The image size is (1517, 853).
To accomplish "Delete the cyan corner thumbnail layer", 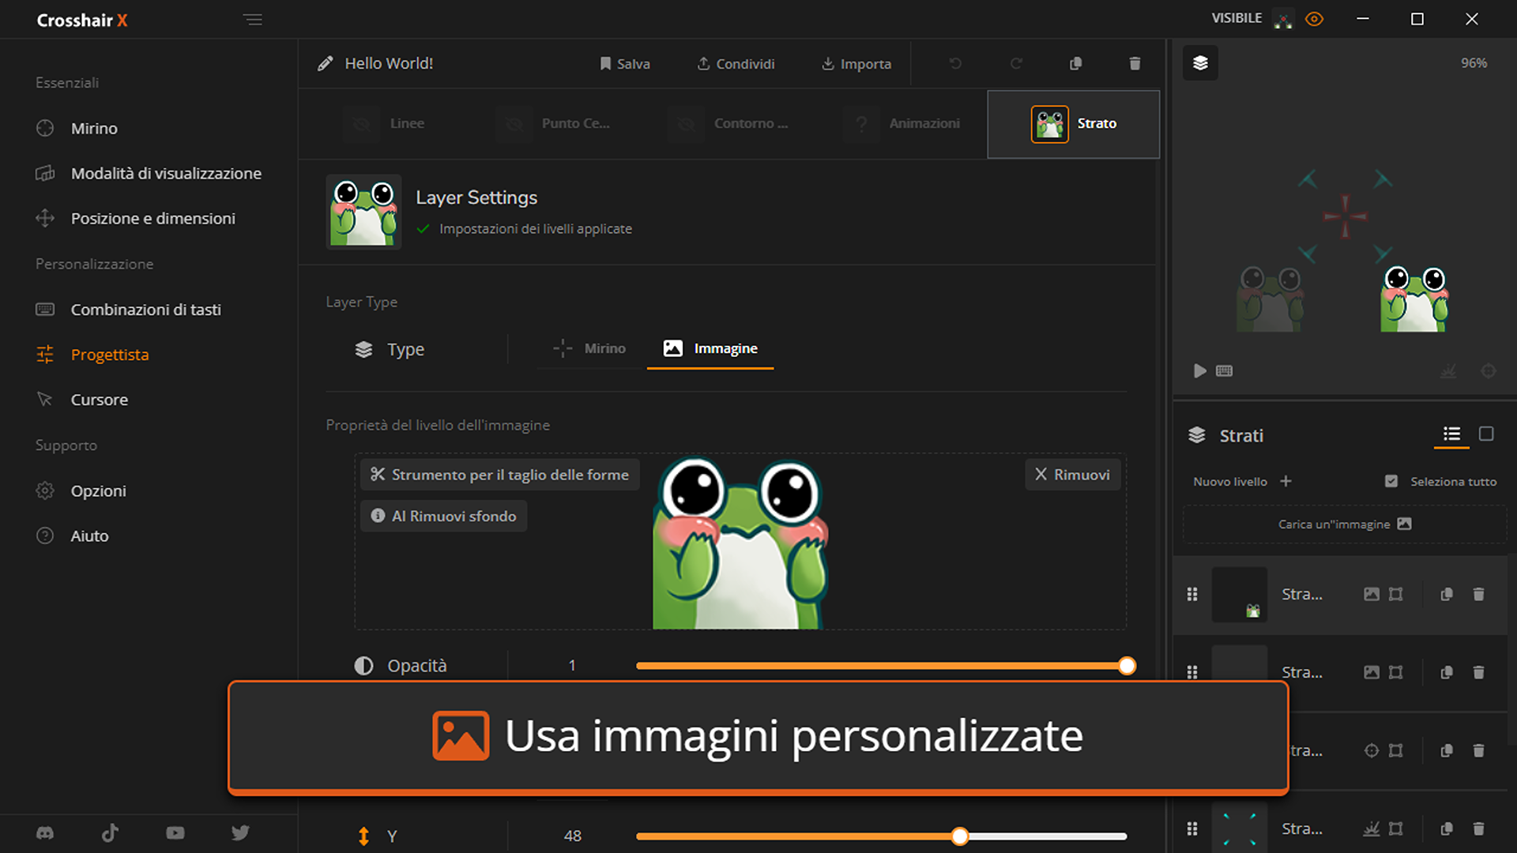I will point(1478,829).
